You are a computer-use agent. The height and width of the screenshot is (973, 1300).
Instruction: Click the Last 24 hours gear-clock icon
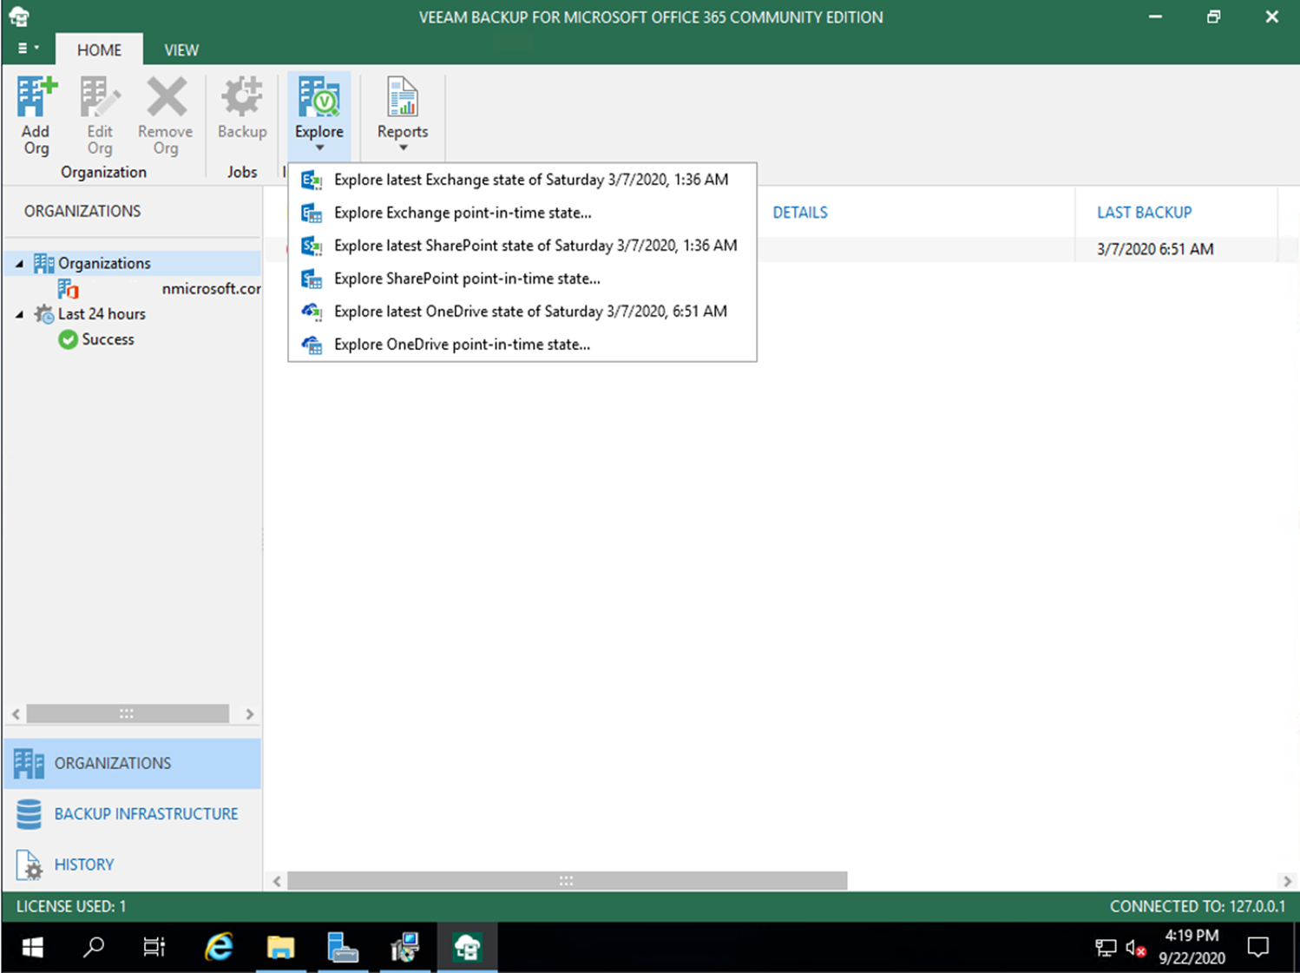(43, 314)
